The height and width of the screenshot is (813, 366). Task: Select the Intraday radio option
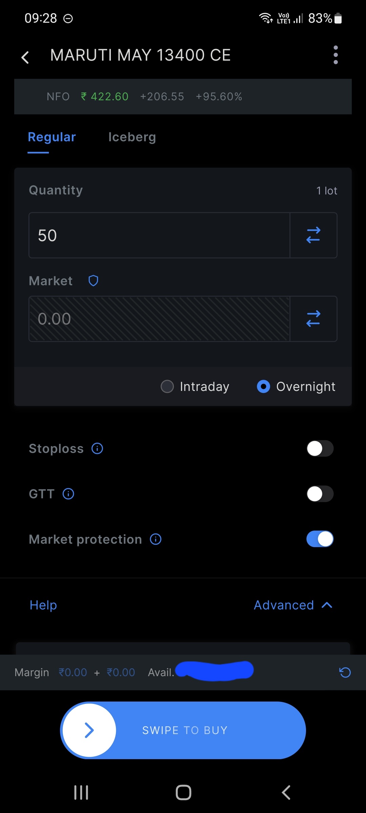[x=167, y=387]
